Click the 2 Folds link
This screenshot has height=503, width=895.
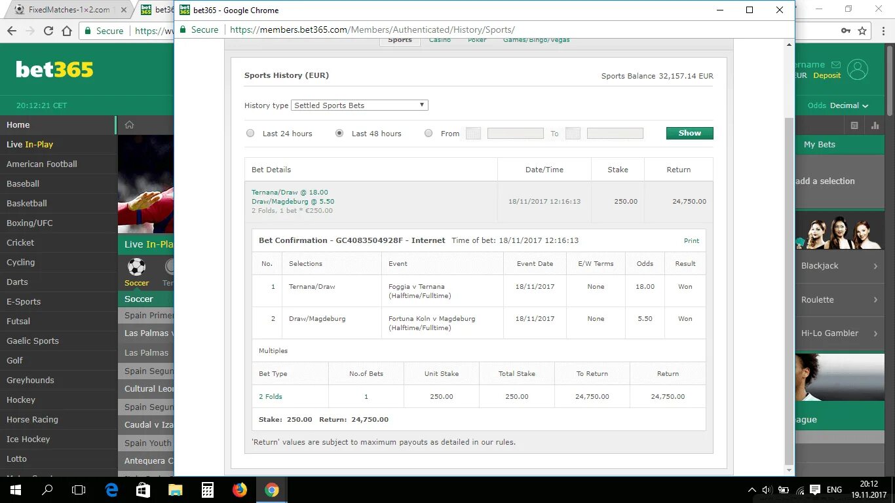tap(271, 397)
